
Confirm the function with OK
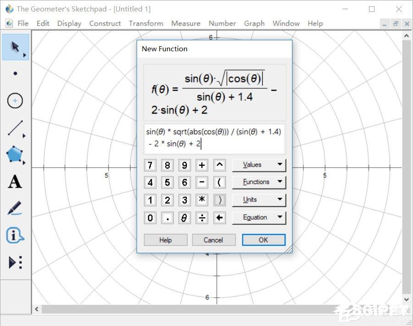coord(264,240)
